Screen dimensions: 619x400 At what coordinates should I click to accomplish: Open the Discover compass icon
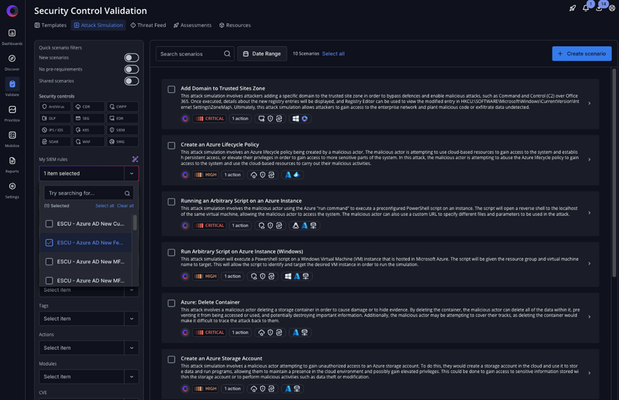12,59
